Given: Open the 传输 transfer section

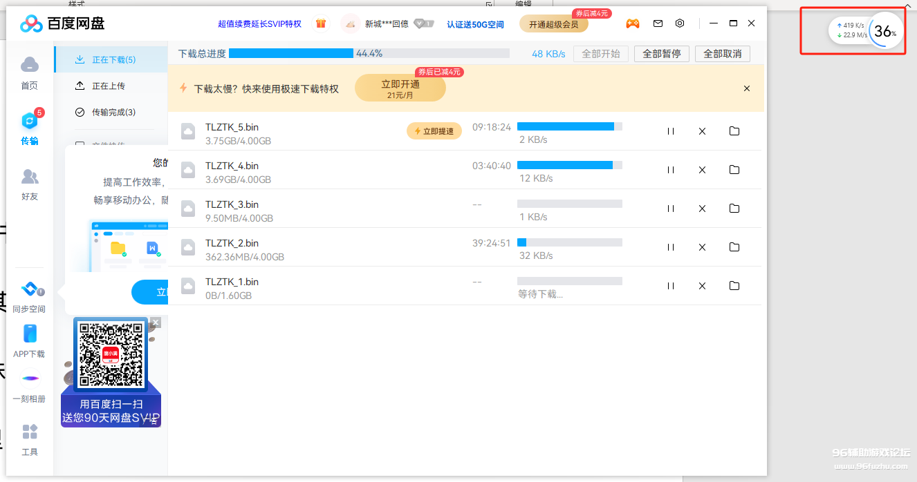Looking at the screenshot, I should 29,128.
